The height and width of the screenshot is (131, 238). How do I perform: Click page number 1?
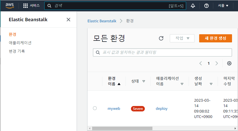tap(209, 63)
